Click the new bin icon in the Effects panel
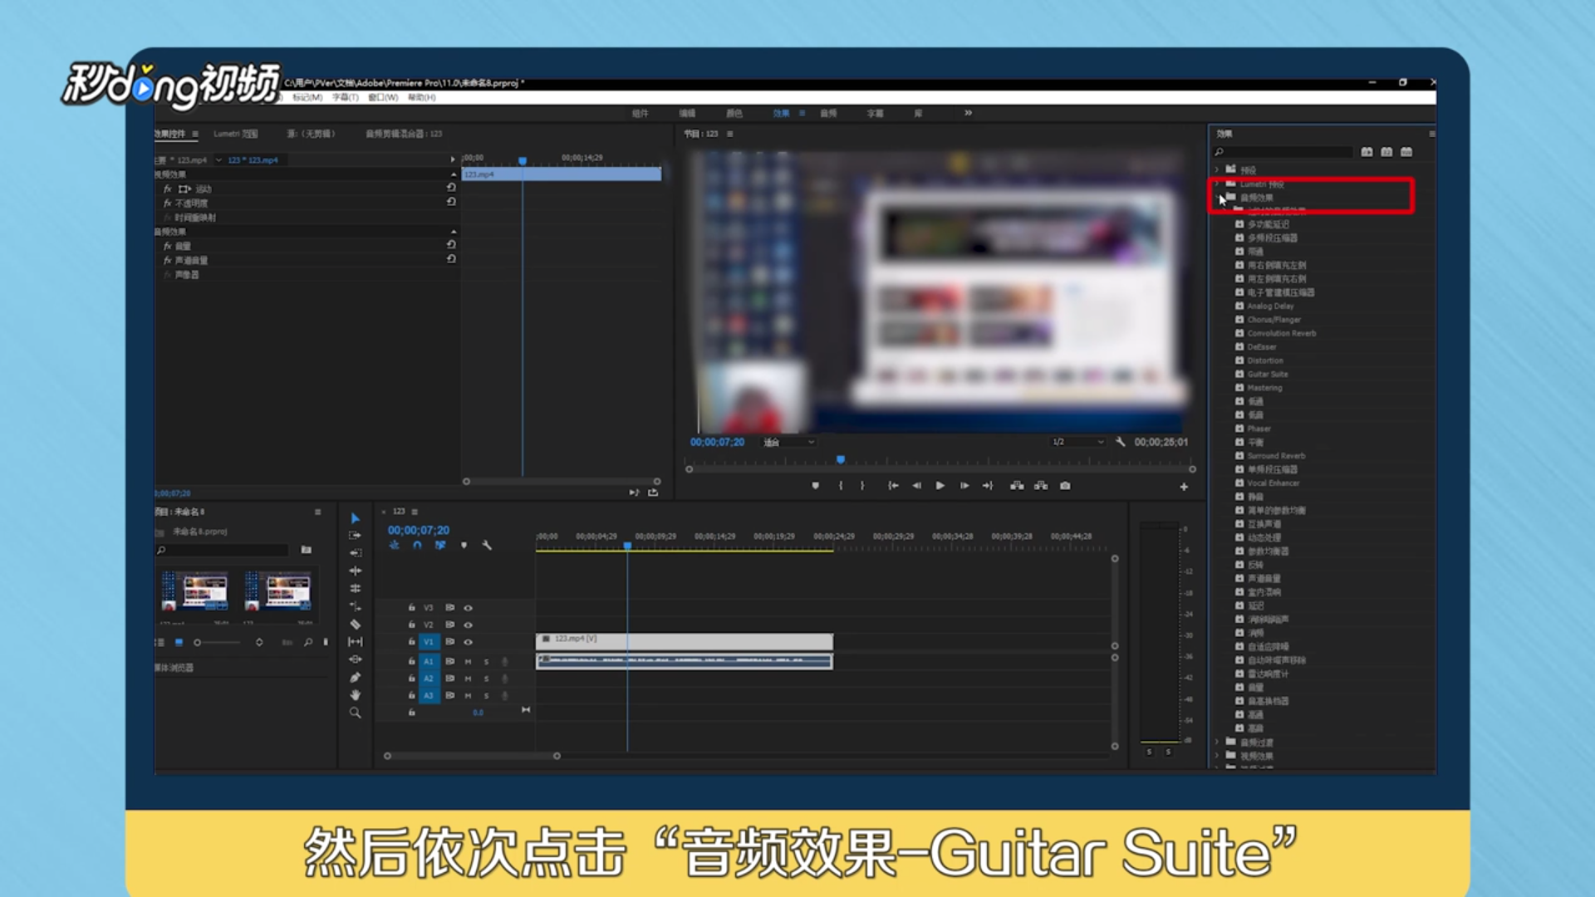1595x897 pixels. point(1406,152)
